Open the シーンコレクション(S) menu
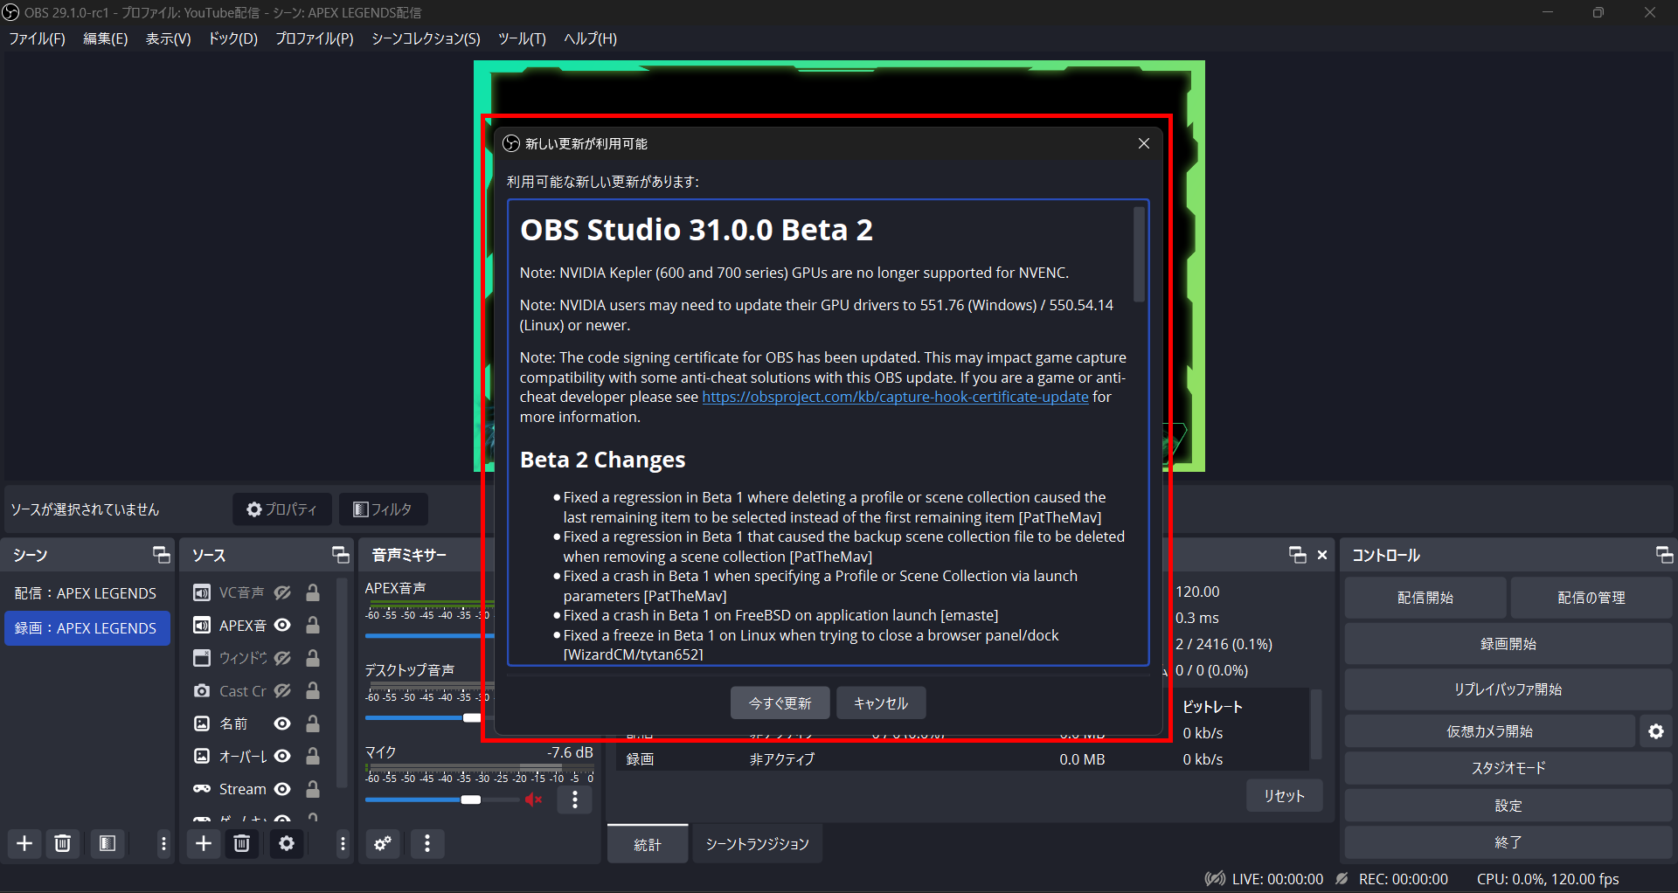 (x=426, y=38)
